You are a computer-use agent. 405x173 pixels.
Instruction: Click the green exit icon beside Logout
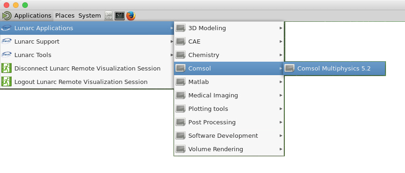coord(6,82)
